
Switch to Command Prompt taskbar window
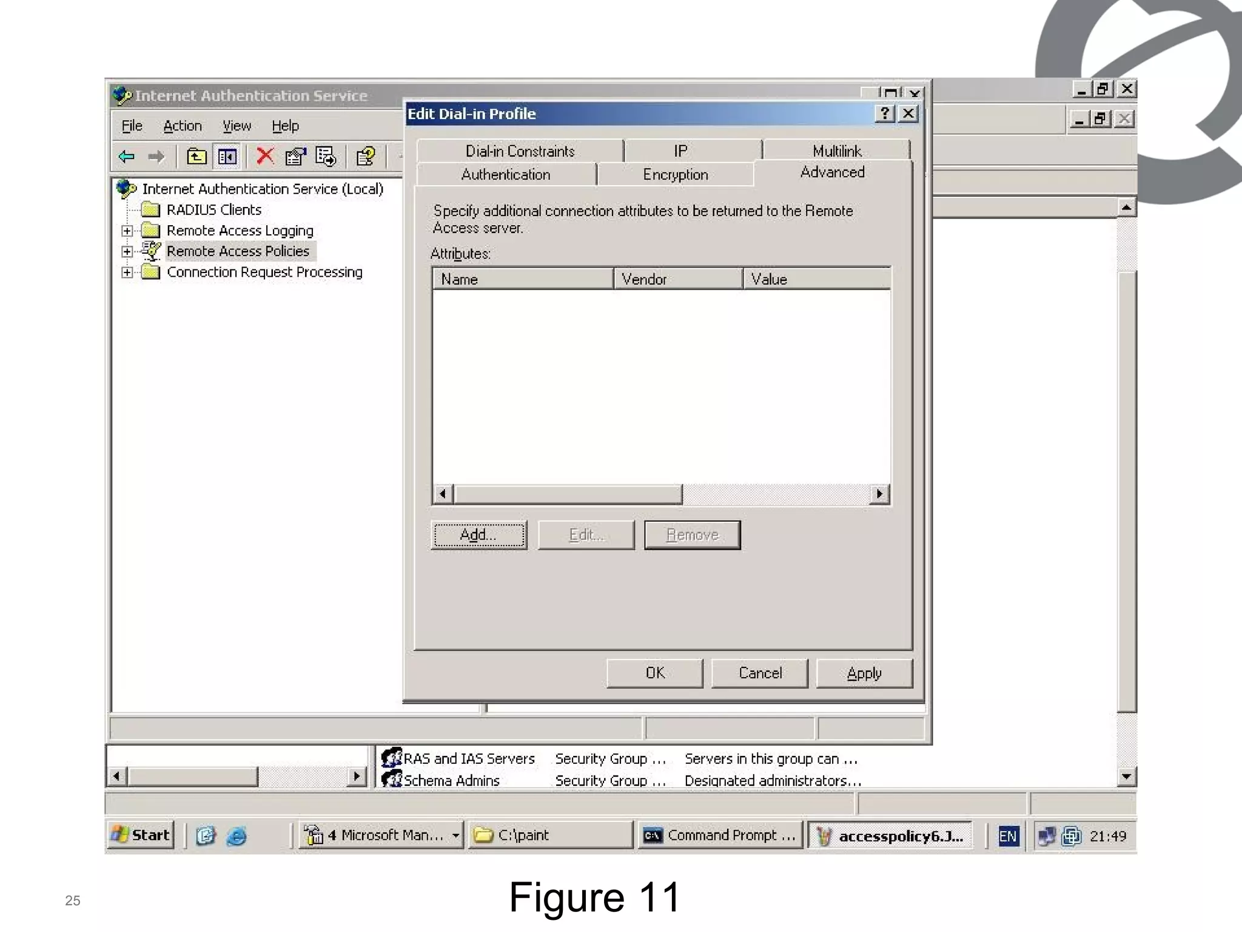[x=720, y=836]
